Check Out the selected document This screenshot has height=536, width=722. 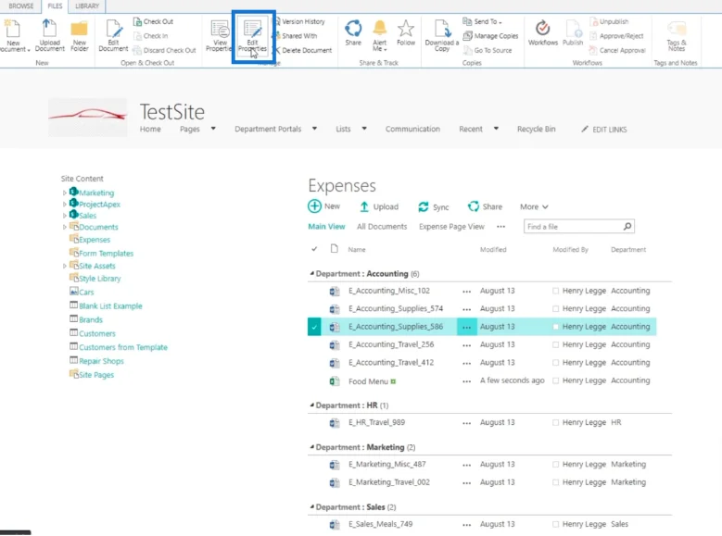tap(153, 21)
